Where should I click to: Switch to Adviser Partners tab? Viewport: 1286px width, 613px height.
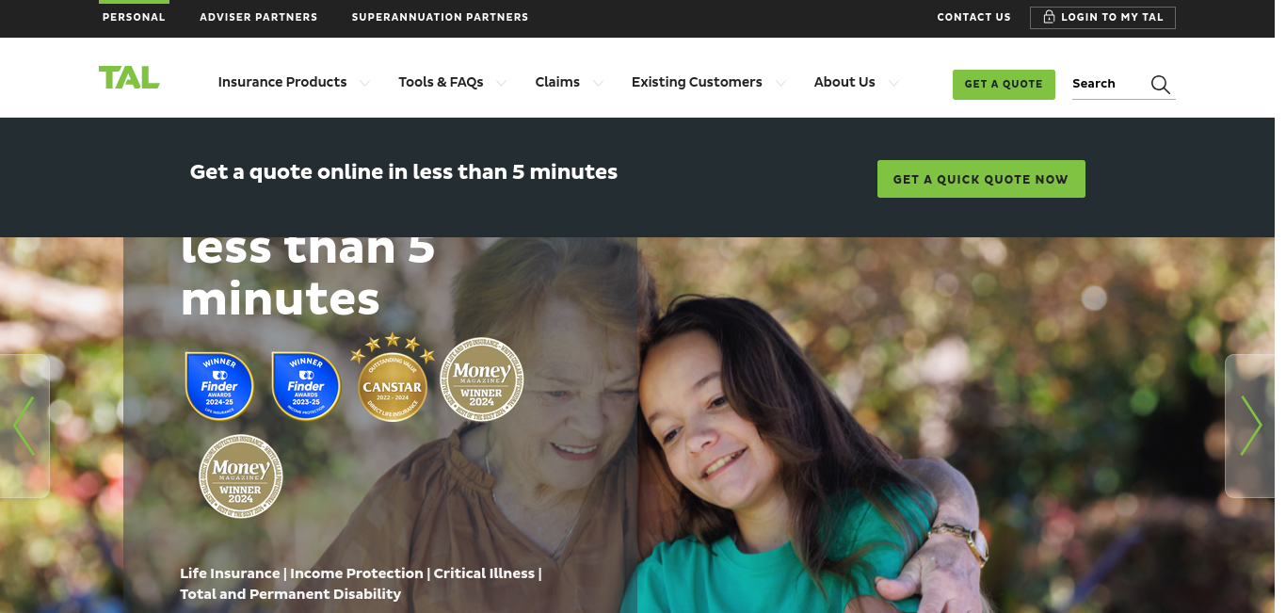(259, 17)
